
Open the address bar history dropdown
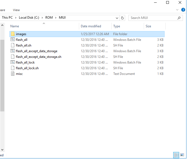[x=117, y=18]
